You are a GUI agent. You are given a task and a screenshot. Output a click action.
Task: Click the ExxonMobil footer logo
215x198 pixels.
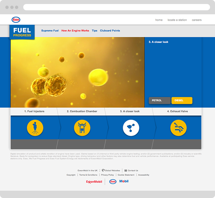94,182
